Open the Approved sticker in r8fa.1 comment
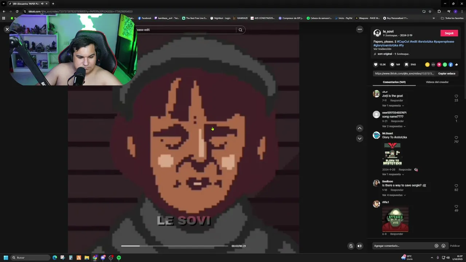 395,219
